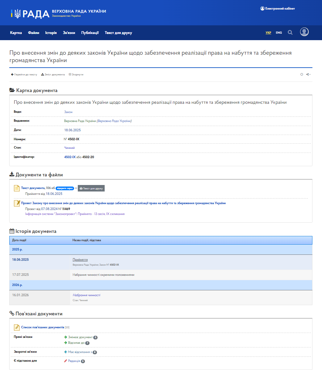Screen dimensions: 322x370
Task: Toggle the light/dark theme sun icon
Action: (302, 74)
